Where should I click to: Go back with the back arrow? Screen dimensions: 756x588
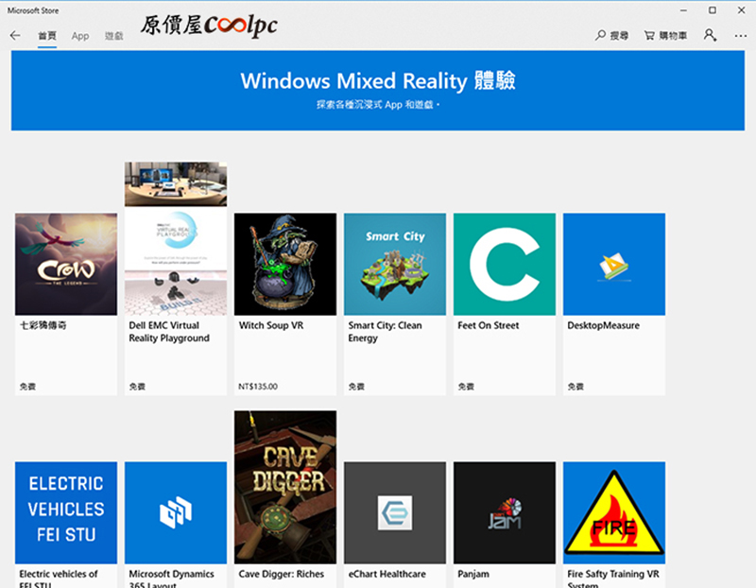tap(15, 35)
